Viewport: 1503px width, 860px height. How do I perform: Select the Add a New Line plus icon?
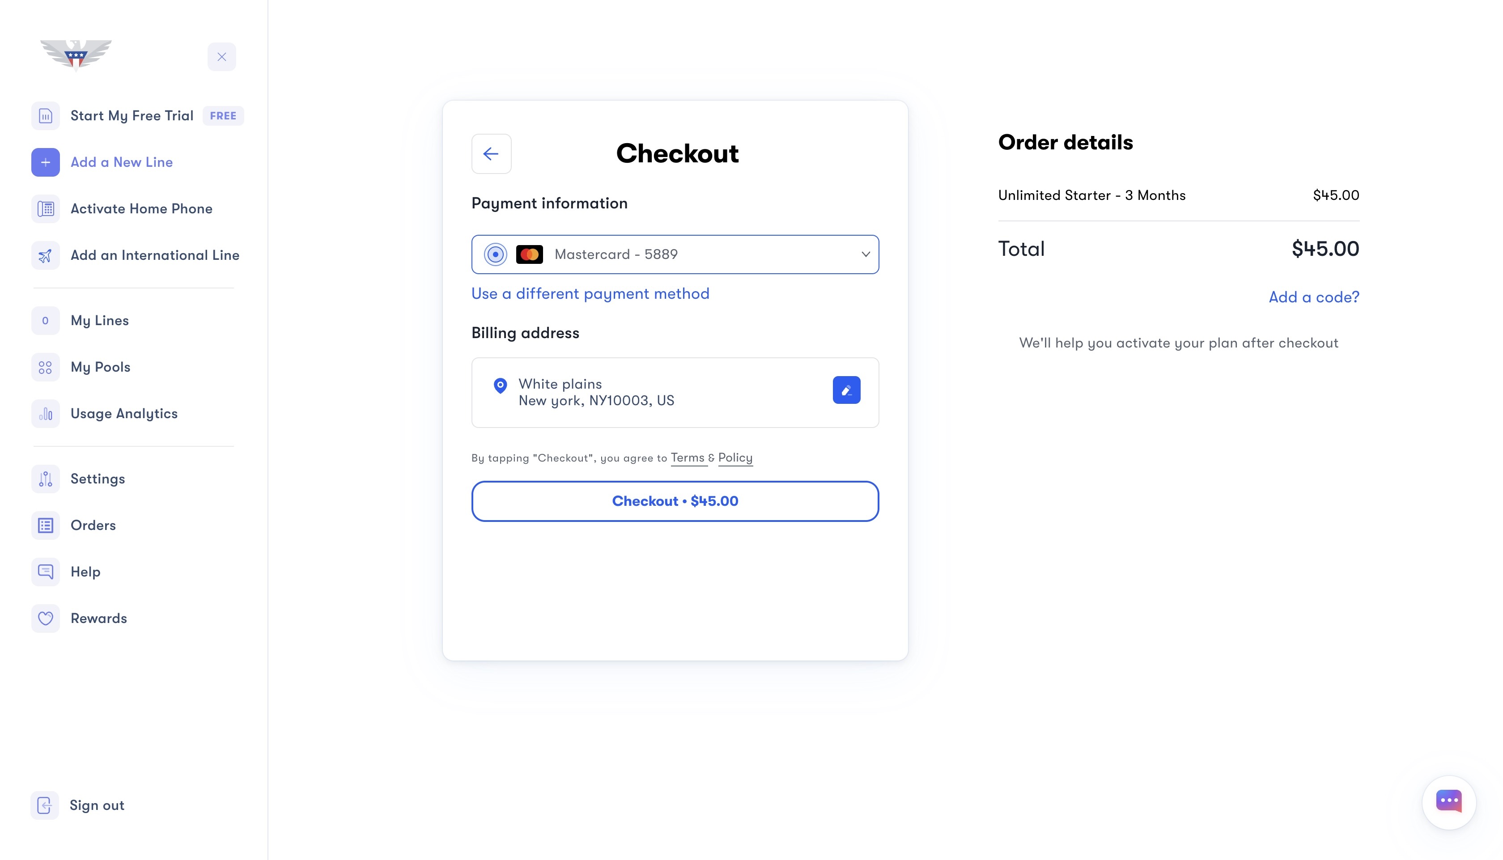45,162
